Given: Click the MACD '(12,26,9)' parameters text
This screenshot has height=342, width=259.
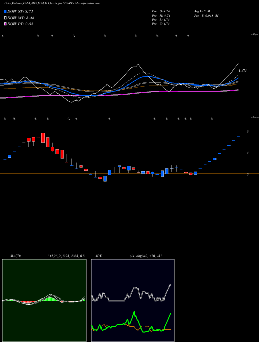Looking at the screenshot, I should 54,256.
